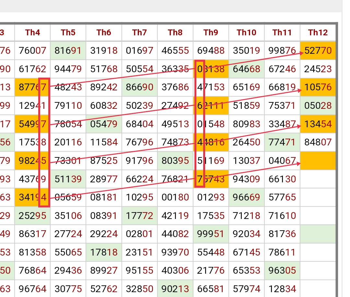Click the value 57974
The width and height of the screenshot is (350, 297).
point(247,289)
